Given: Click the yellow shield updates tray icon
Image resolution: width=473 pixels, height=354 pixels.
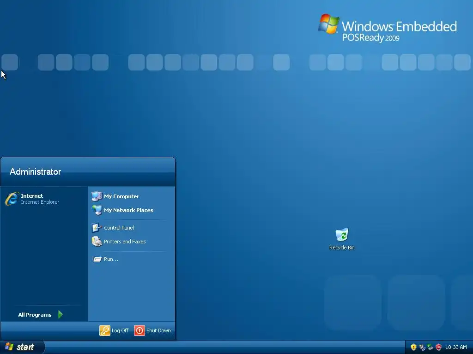Looking at the screenshot, I should (413, 347).
